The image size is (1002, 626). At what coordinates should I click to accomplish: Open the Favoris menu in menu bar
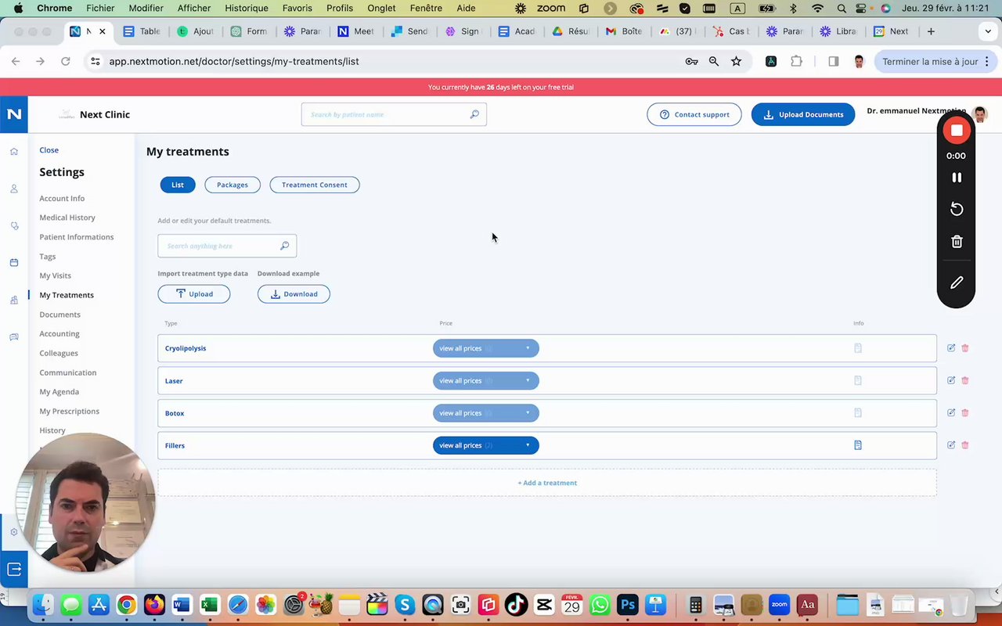click(x=297, y=8)
